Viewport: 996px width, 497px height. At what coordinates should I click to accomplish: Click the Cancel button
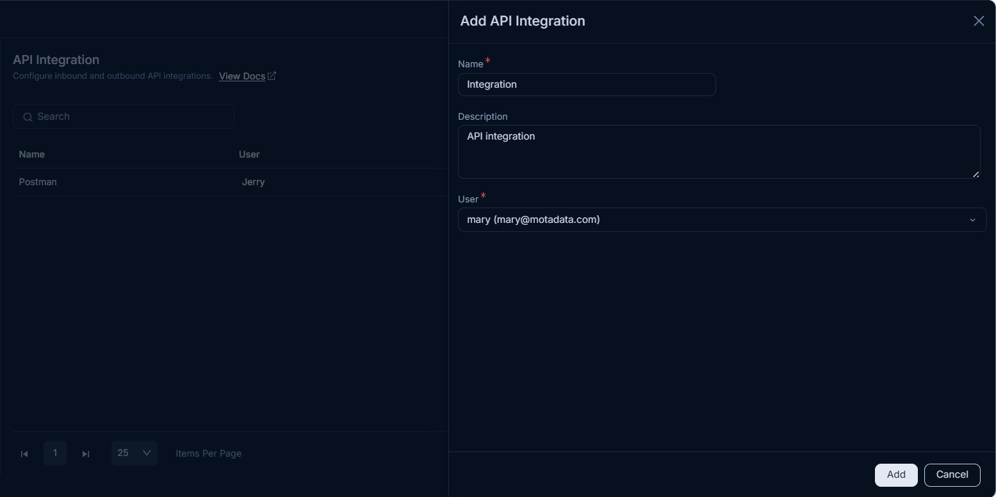pyautogui.click(x=952, y=475)
